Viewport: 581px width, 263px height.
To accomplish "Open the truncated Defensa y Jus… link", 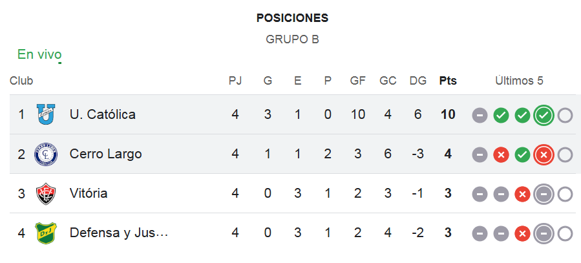I will [x=119, y=233].
